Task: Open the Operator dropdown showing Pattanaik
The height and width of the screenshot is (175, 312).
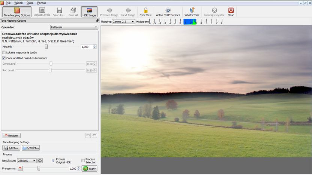Action: 74,27
